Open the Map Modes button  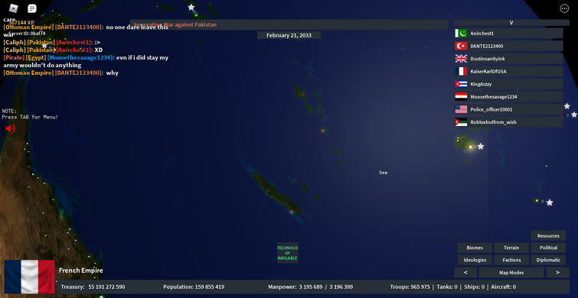coord(511,273)
